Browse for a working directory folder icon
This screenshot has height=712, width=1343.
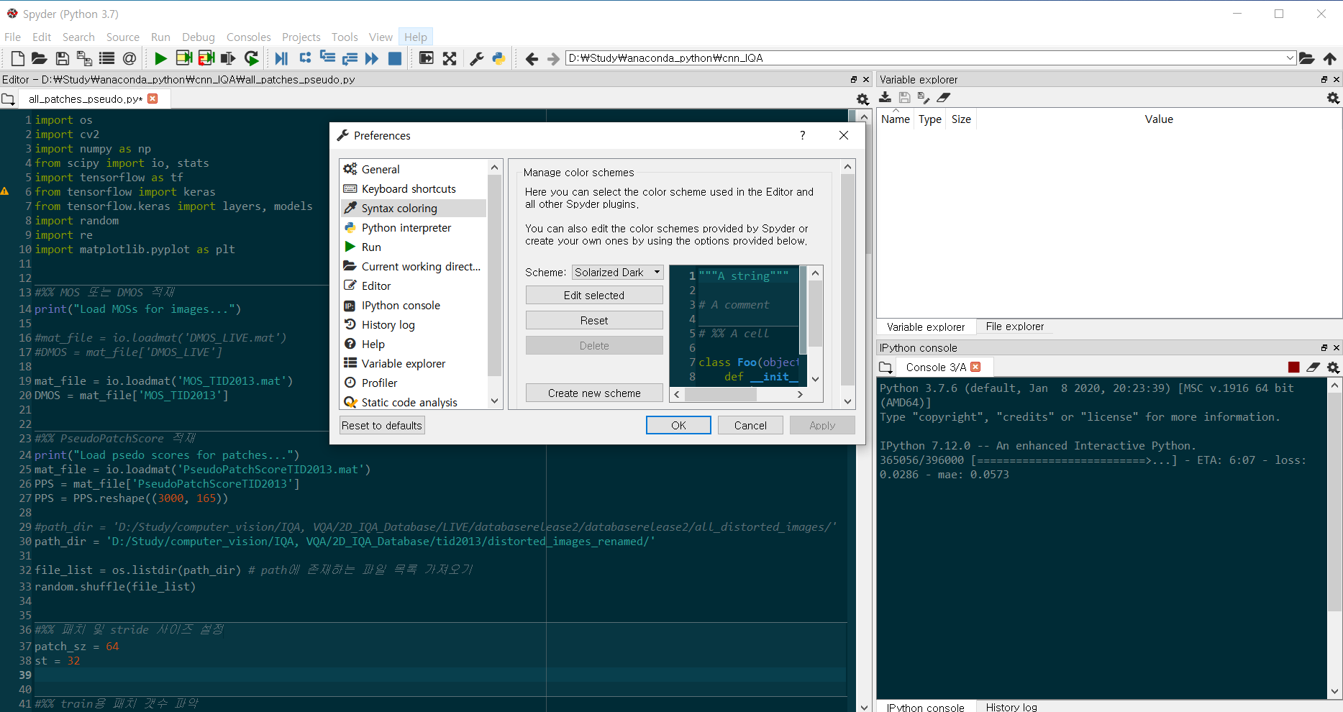pyautogui.click(x=1307, y=58)
